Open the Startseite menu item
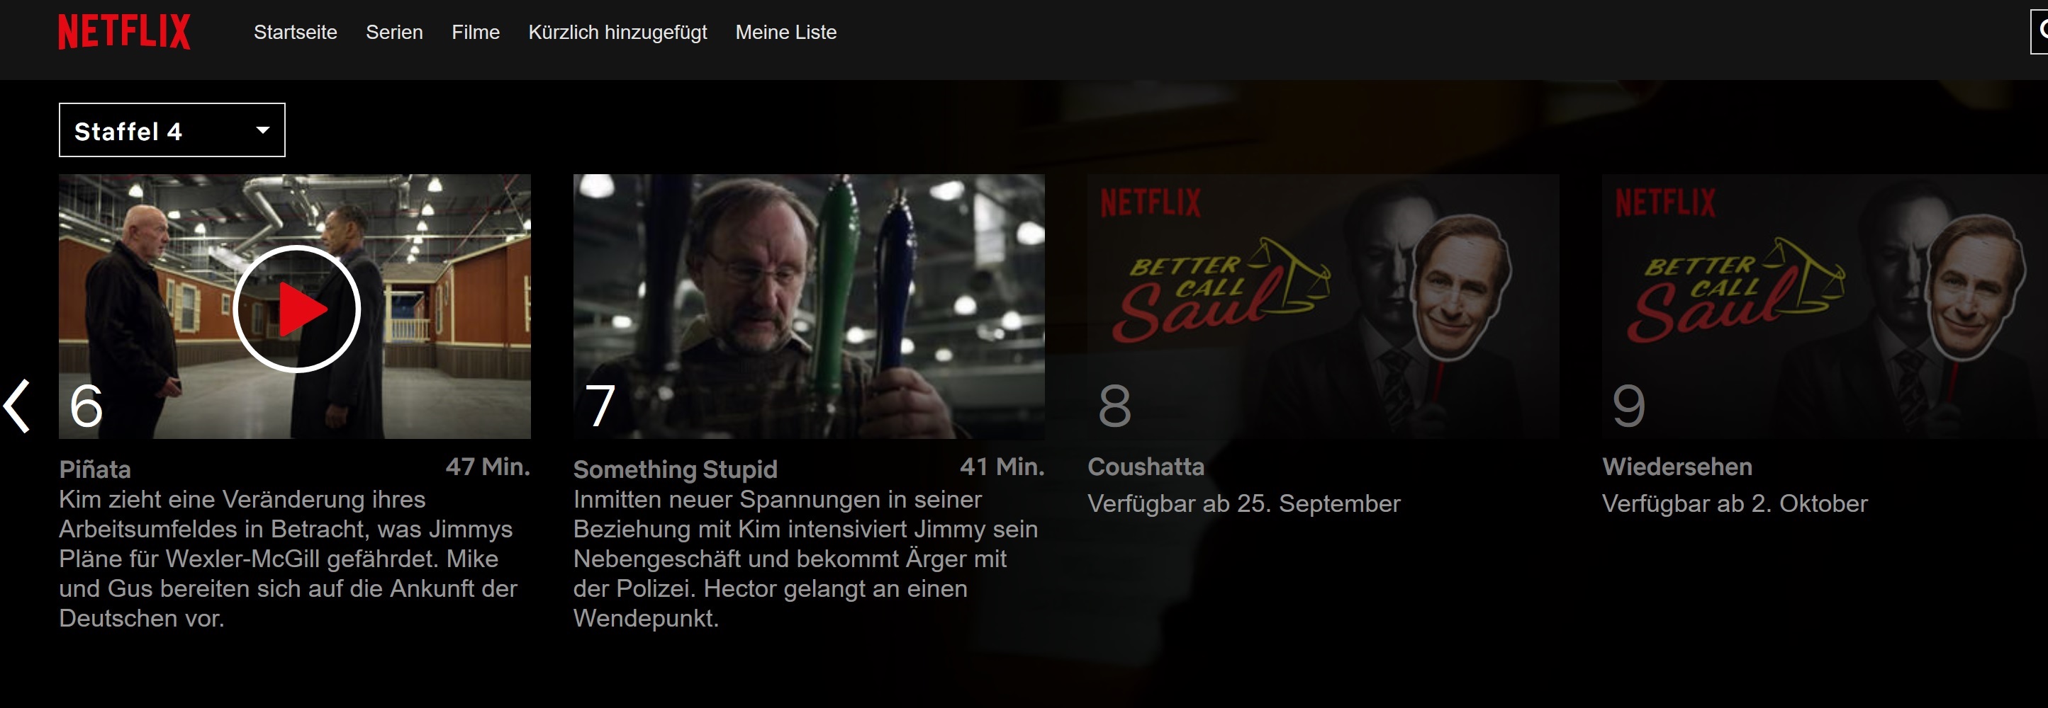Screen dimensions: 2048x708 (295, 33)
